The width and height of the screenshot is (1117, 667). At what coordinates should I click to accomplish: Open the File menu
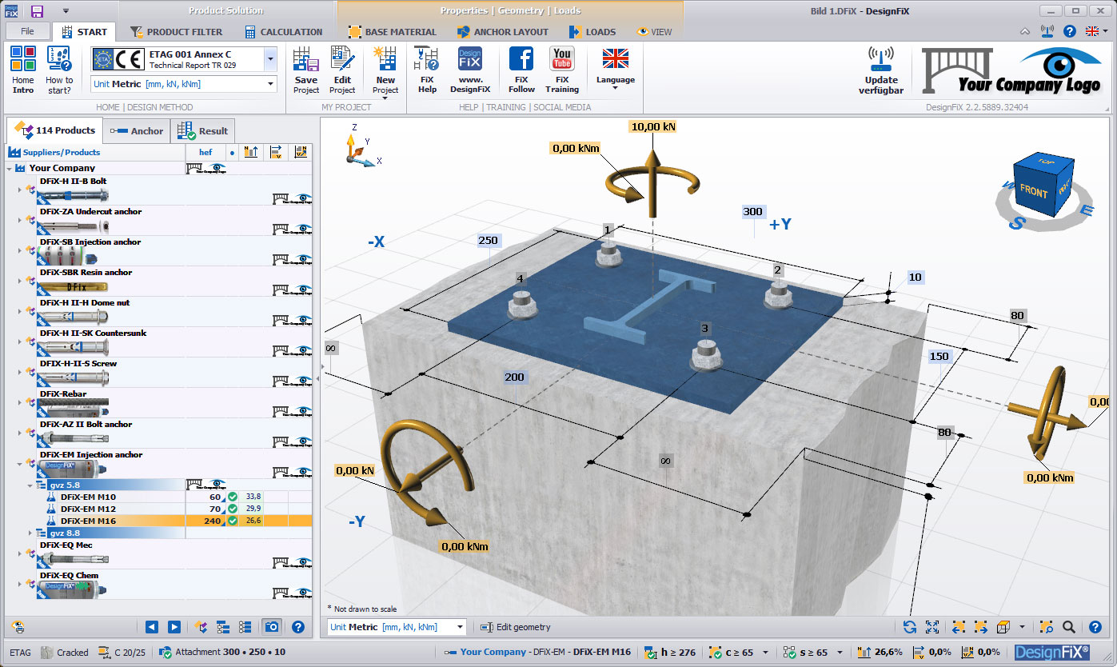27,31
